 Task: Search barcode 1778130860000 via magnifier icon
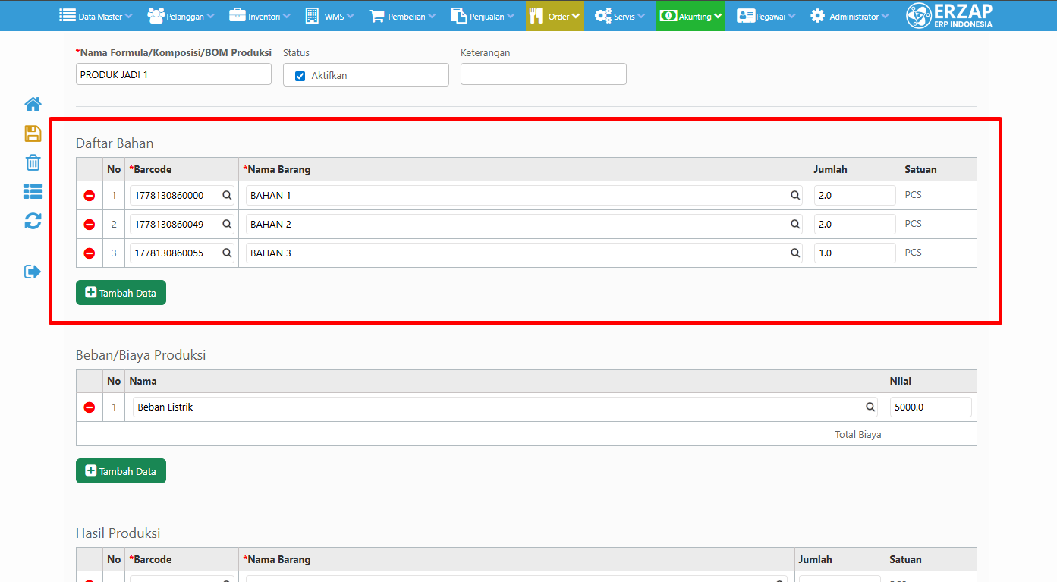(x=227, y=195)
